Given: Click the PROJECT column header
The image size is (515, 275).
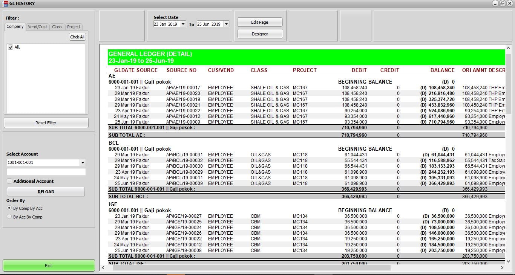Looking at the screenshot, I should [x=305, y=70].
